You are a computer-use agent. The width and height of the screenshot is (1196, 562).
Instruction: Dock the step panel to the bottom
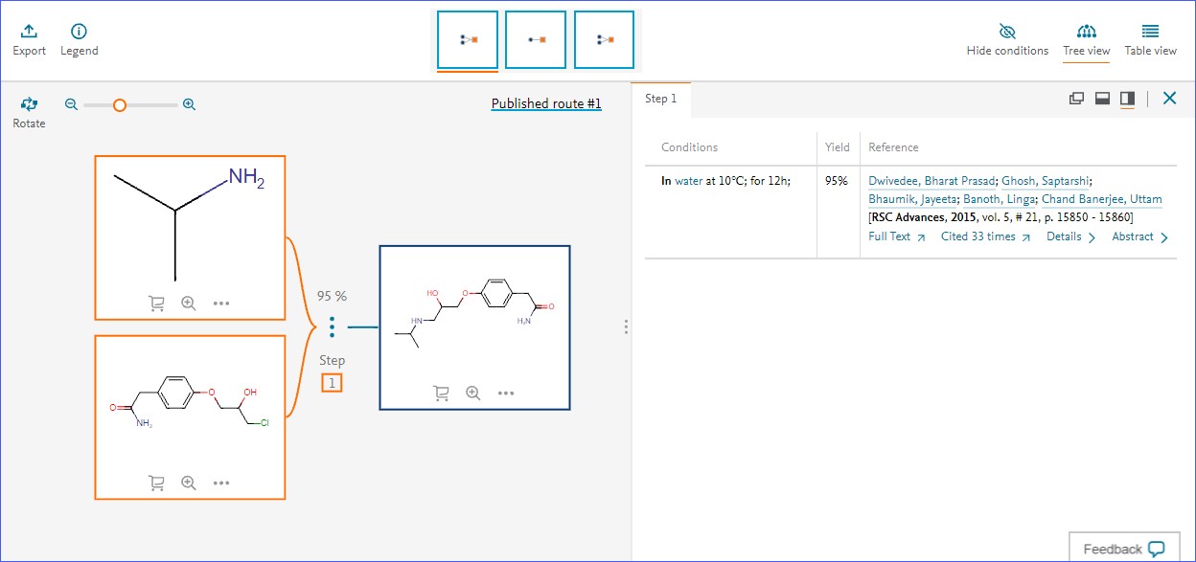pyautogui.click(x=1102, y=98)
